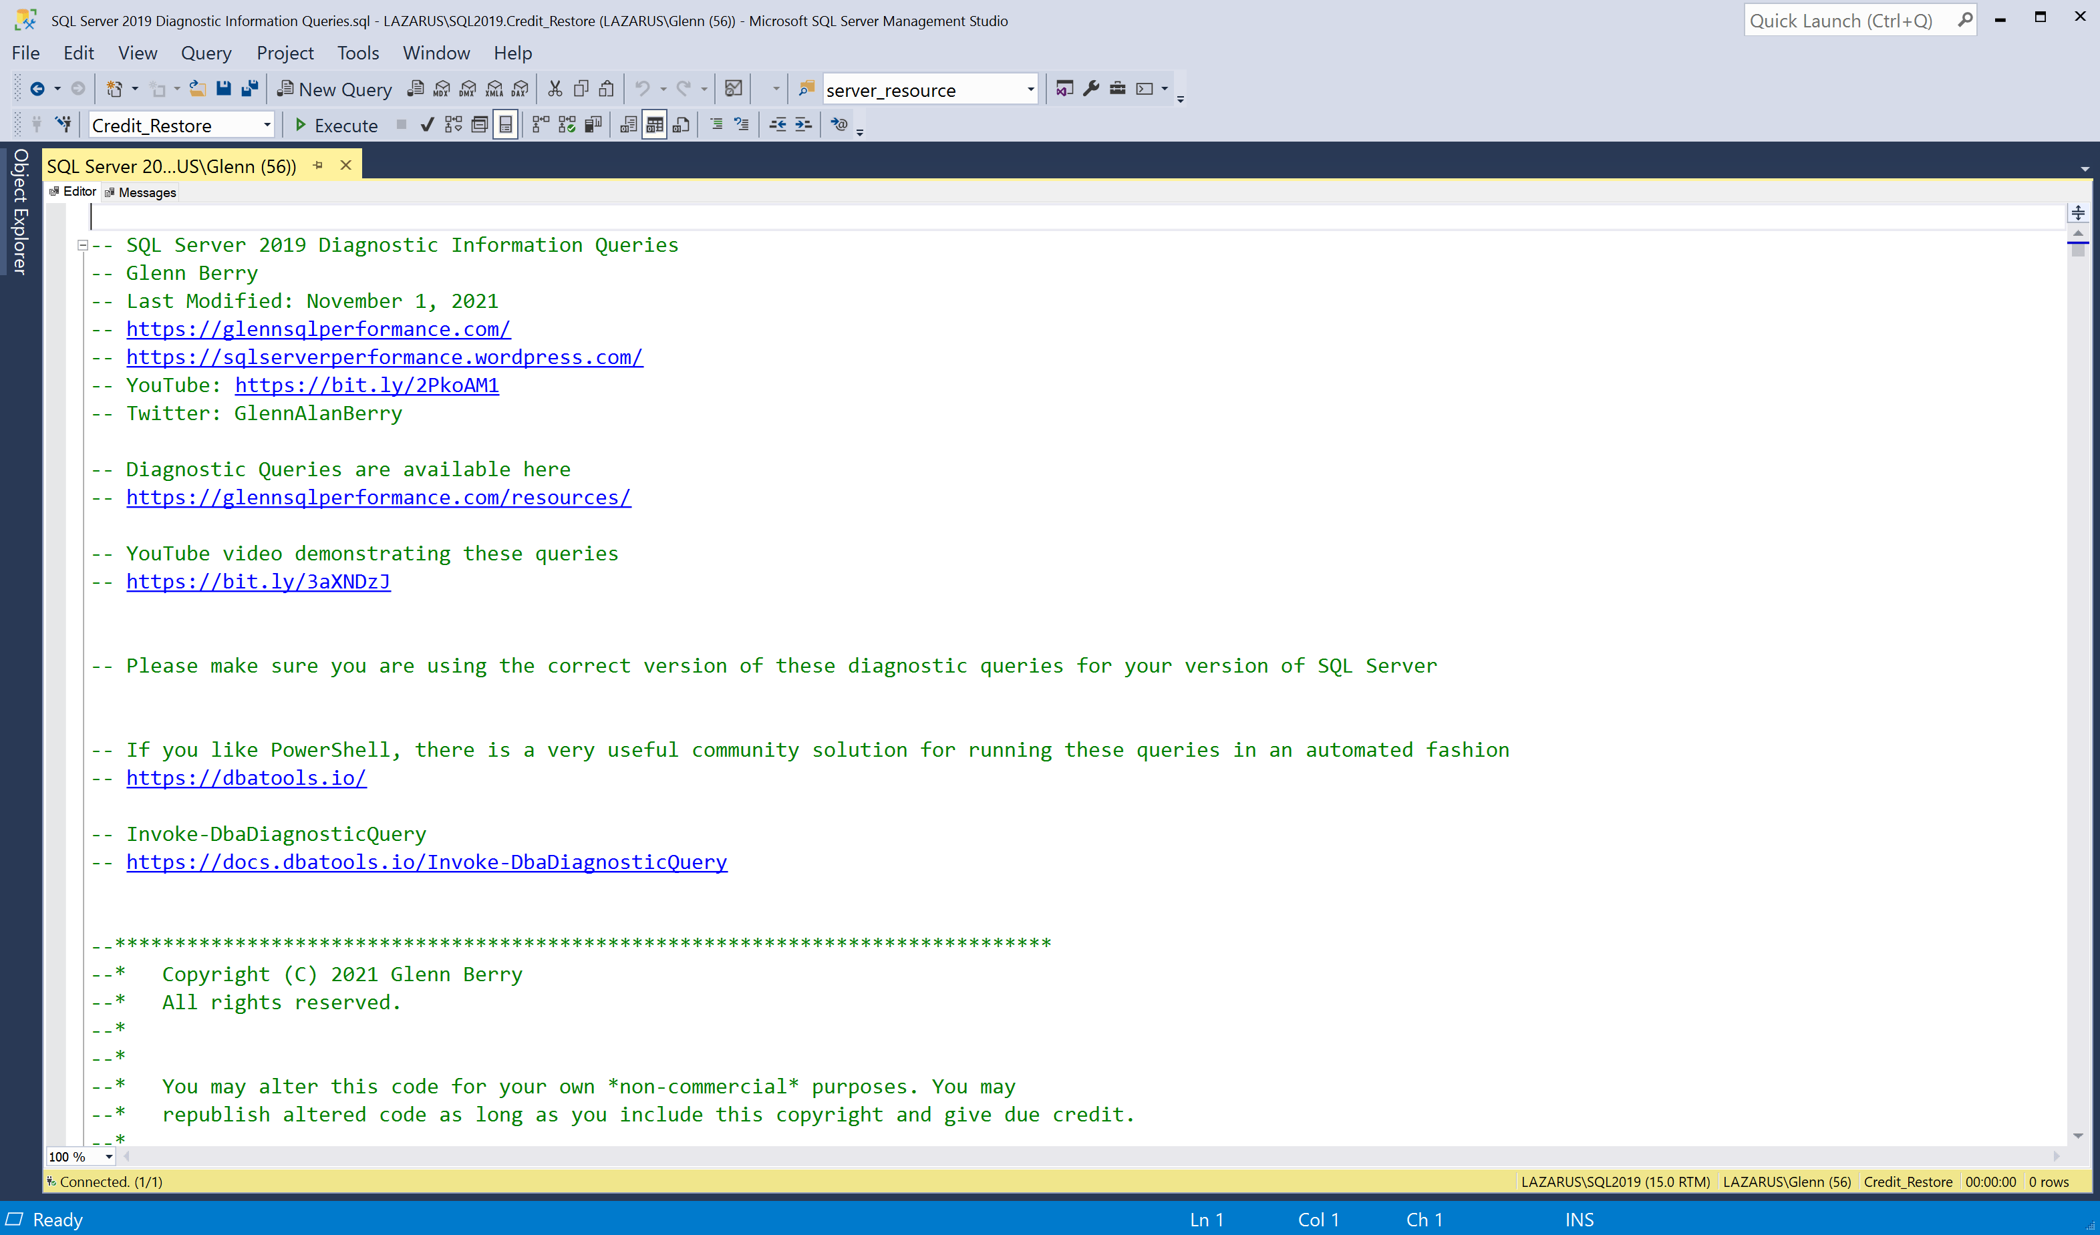Viewport: 2100px width, 1235px height.
Task: Open Standard toolbar overflow options
Action: point(1180,99)
